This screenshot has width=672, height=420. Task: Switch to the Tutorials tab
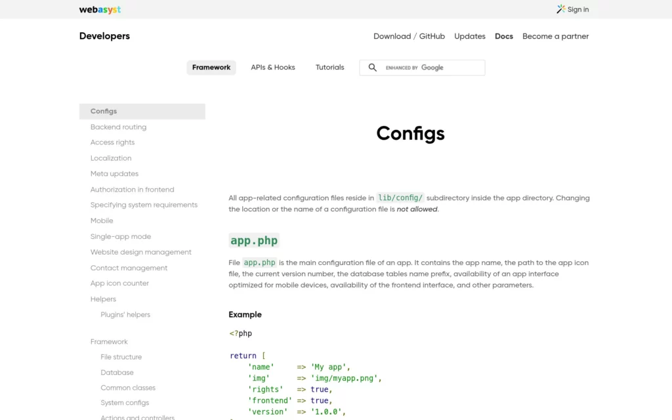329,68
